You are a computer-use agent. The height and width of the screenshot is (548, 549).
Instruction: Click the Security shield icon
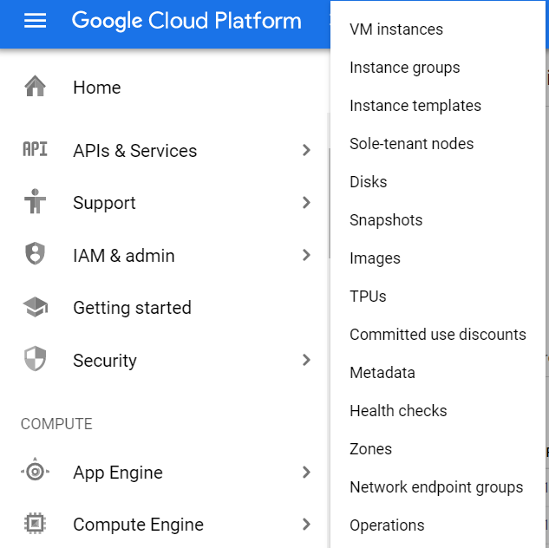tap(35, 360)
